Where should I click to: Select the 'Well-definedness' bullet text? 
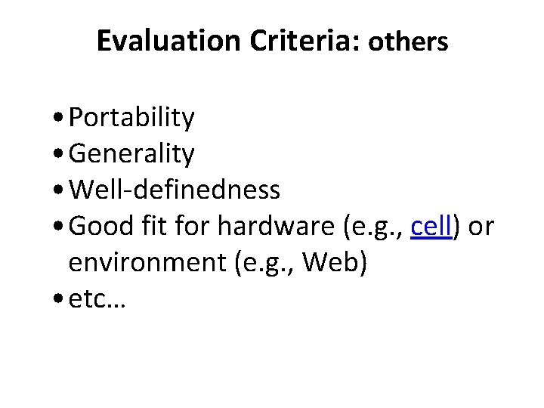point(174,190)
